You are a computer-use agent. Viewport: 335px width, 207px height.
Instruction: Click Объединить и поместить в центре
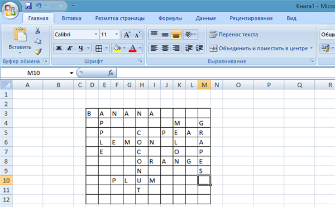coord(259,49)
